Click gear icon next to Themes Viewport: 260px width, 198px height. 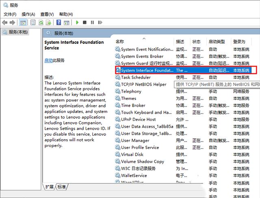(x=117, y=98)
